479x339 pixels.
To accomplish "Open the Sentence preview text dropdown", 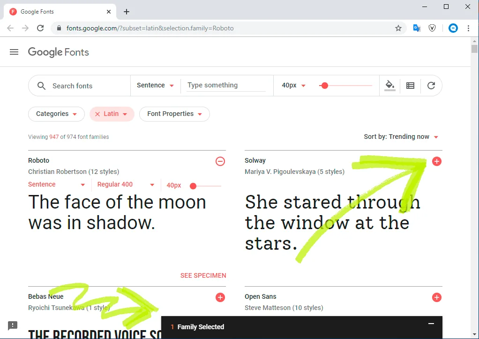I will point(155,86).
